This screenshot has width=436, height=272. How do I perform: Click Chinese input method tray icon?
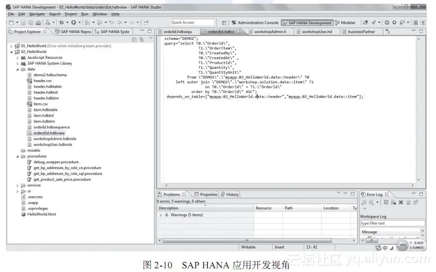point(385,248)
